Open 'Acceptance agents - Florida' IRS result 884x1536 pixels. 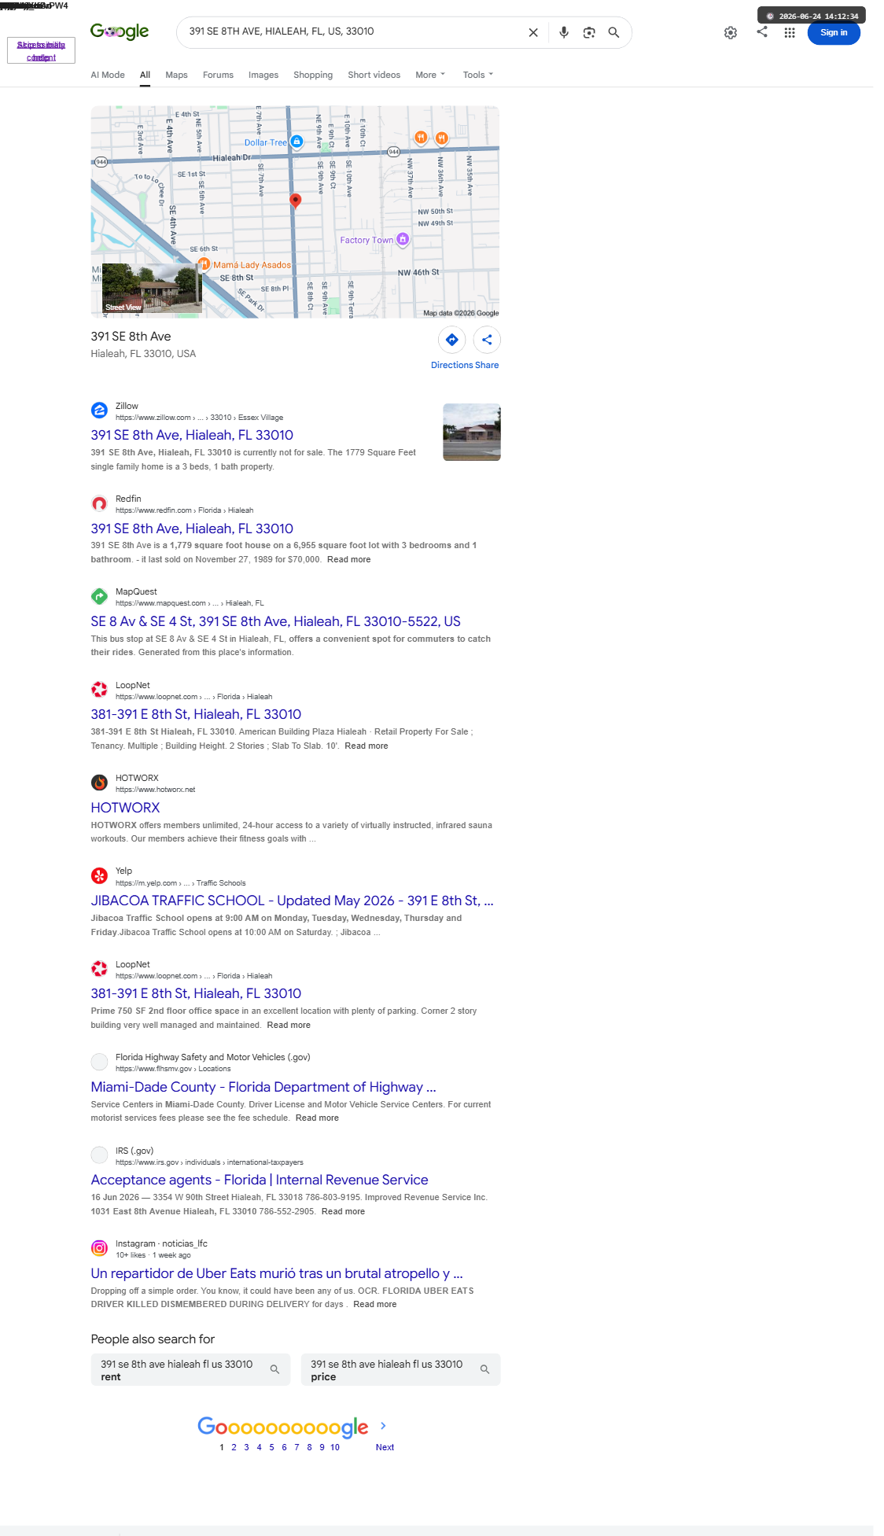(x=260, y=1180)
